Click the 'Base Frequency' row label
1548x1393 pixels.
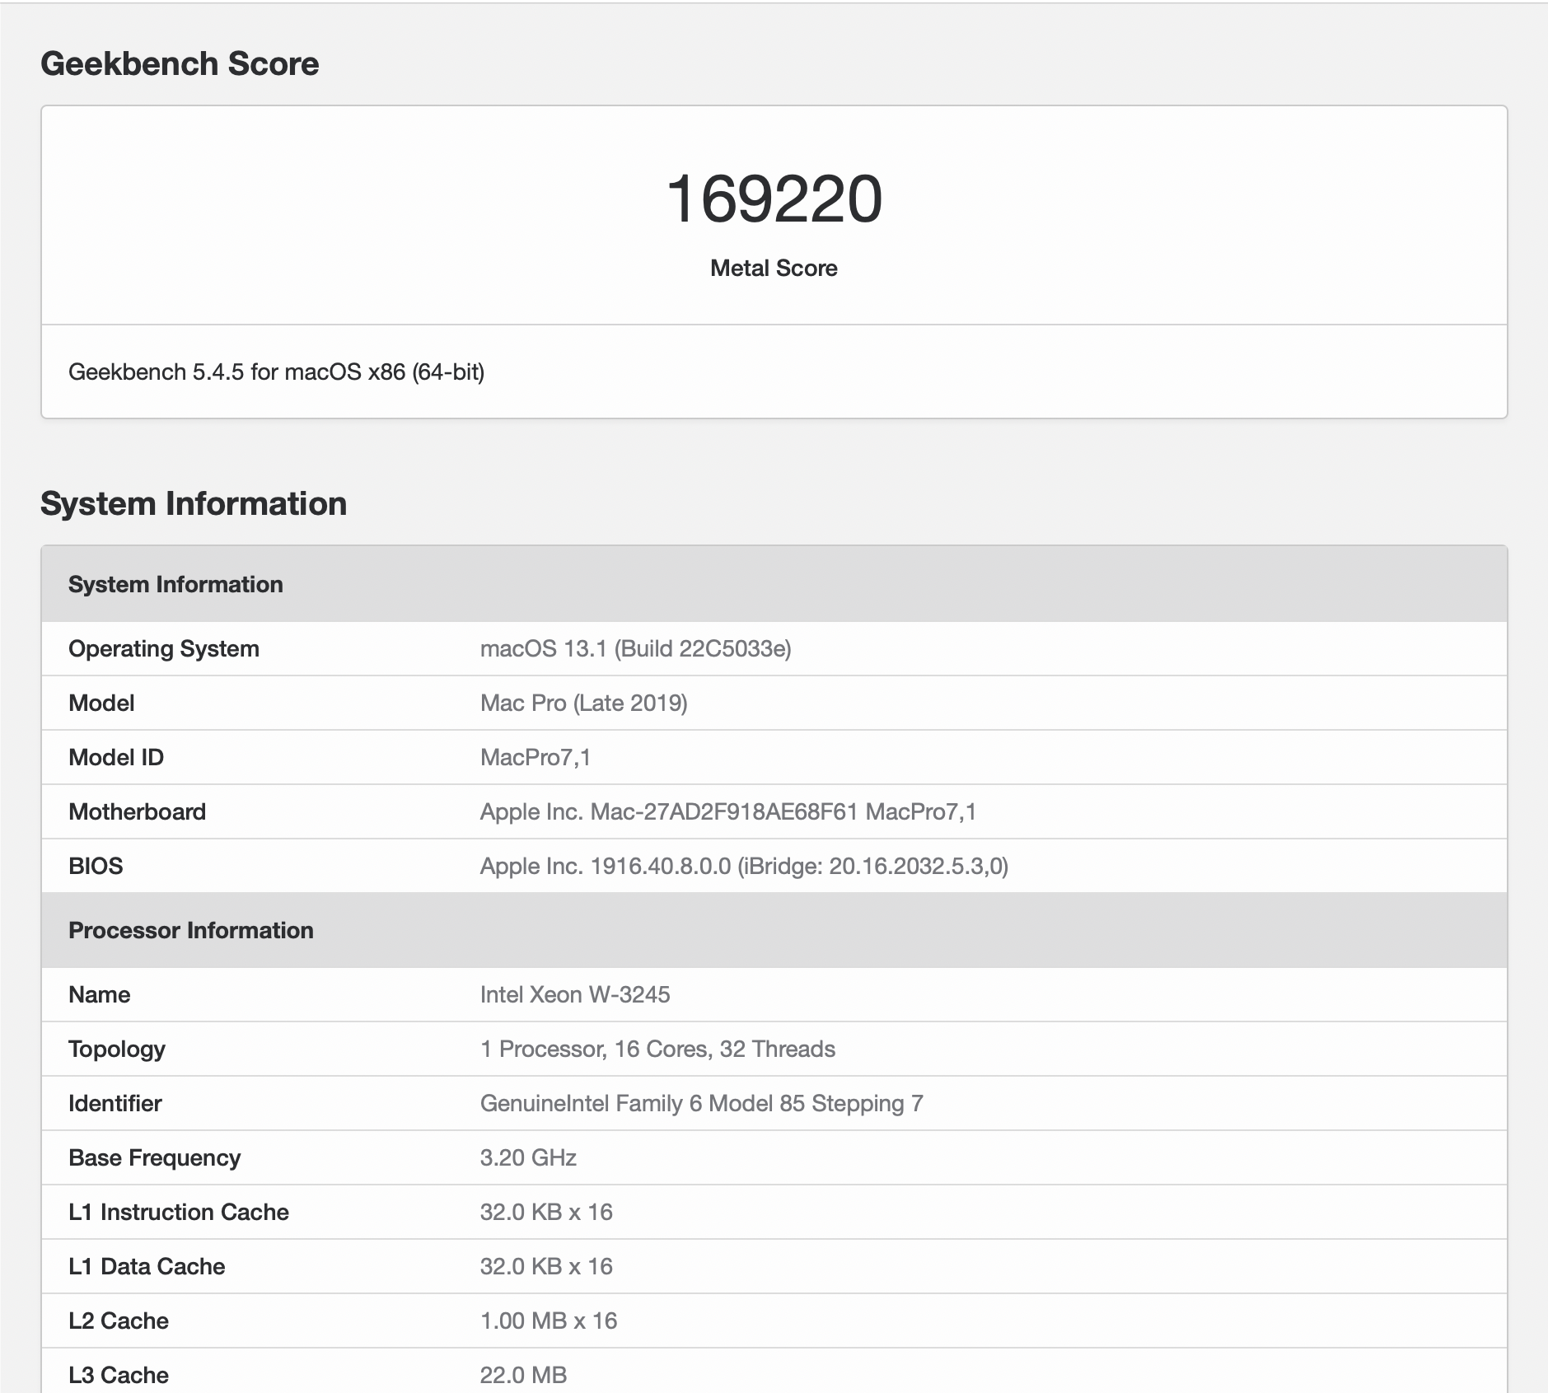[155, 1157]
